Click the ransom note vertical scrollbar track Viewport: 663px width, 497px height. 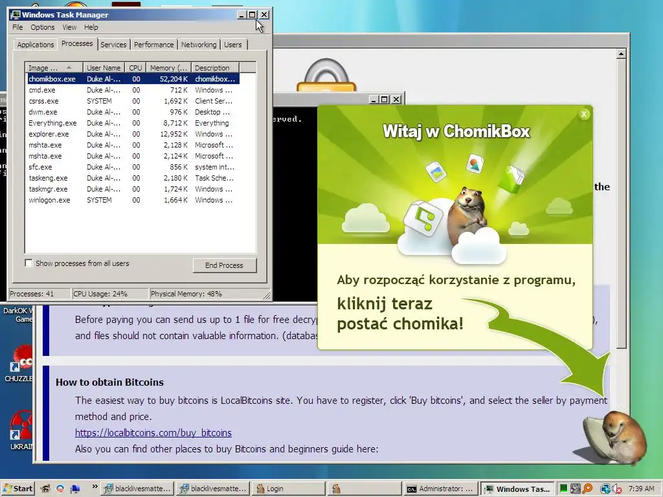tap(621, 404)
